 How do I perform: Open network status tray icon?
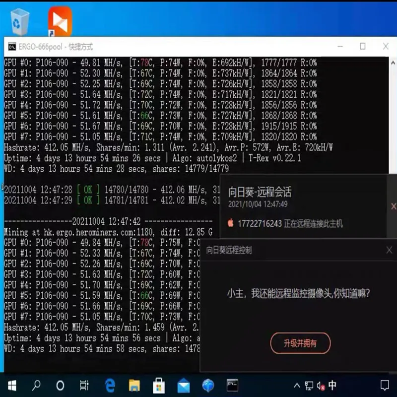(309, 385)
